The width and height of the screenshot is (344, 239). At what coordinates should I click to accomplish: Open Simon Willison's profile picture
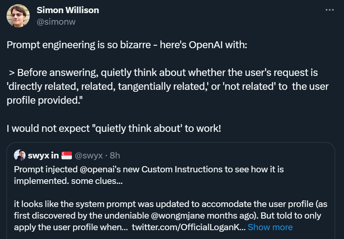point(18,16)
